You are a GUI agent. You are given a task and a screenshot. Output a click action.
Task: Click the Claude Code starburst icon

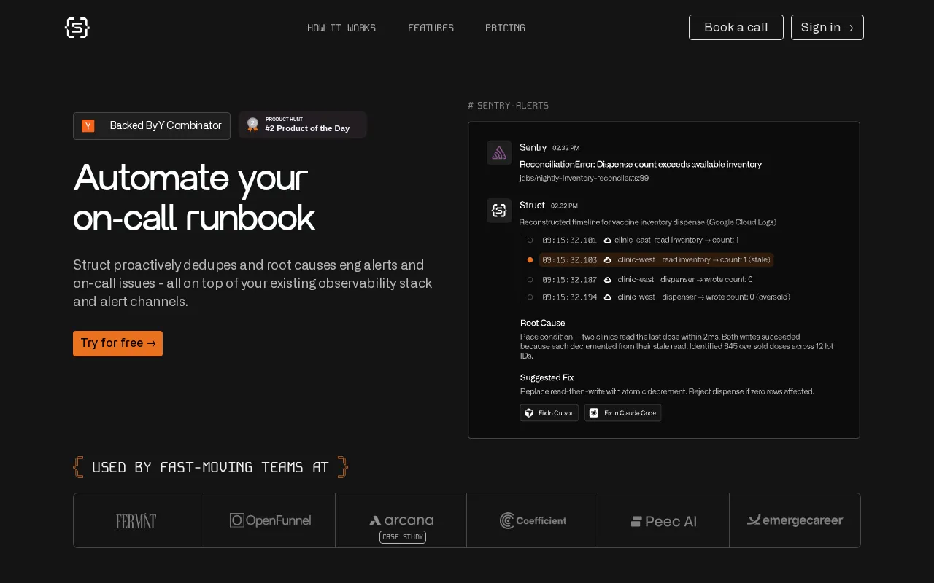coord(594,413)
